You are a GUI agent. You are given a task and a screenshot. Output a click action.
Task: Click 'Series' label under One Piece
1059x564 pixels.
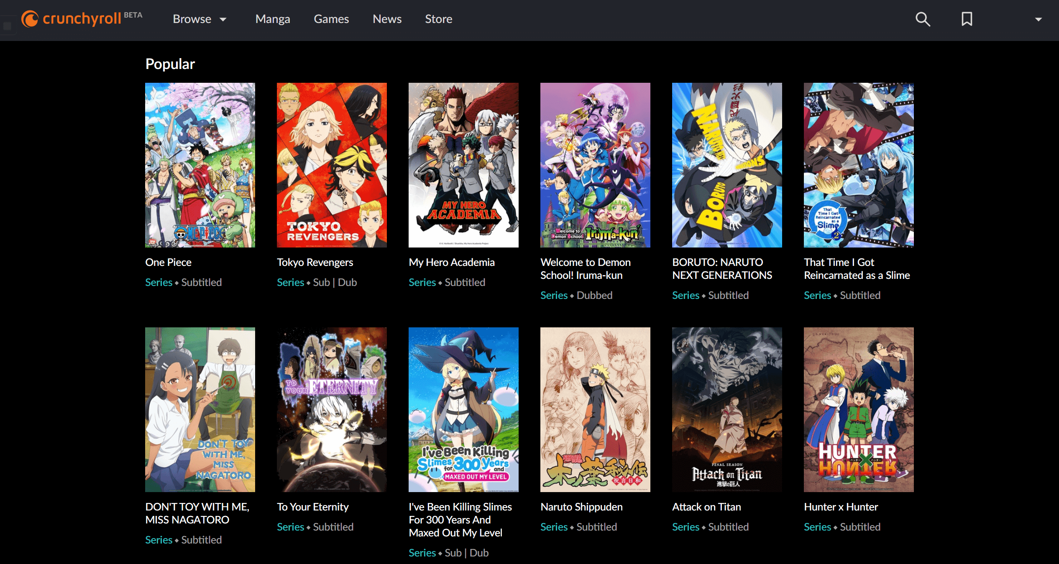click(x=159, y=282)
